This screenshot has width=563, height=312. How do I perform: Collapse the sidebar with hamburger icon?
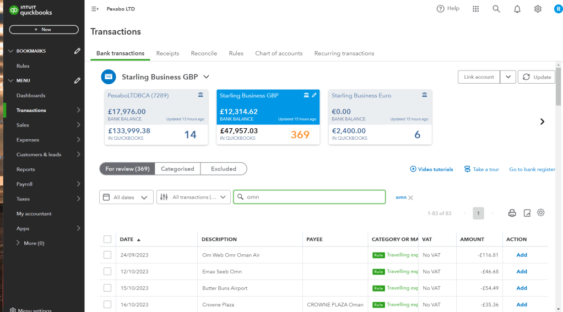coord(95,9)
